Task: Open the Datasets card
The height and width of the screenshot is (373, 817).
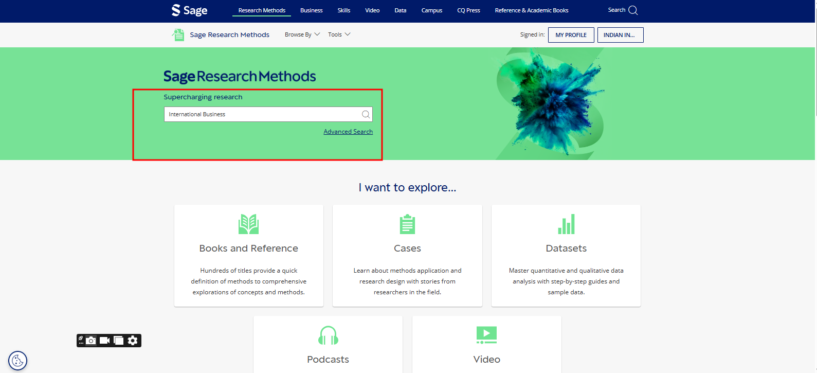Action: 566,256
